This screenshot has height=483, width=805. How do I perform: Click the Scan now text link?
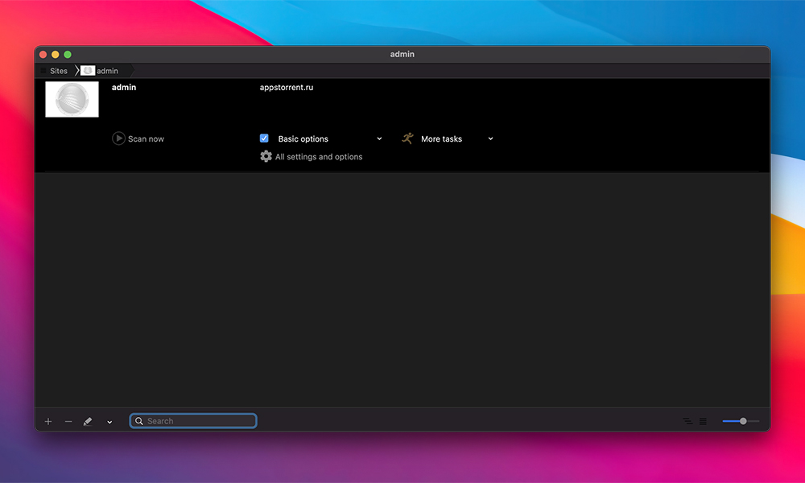(x=146, y=139)
